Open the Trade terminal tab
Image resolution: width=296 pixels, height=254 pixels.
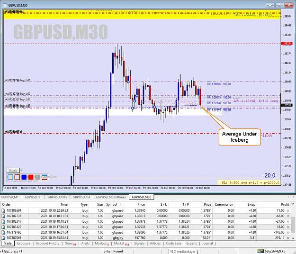click(x=8, y=244)
